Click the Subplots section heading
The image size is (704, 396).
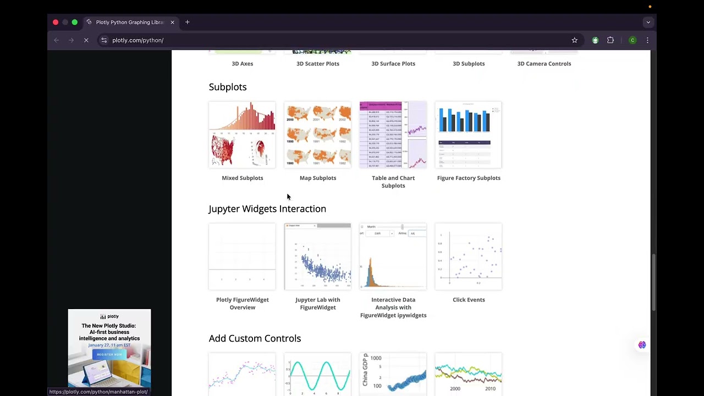pyautogui.click(x=228, y=87)
